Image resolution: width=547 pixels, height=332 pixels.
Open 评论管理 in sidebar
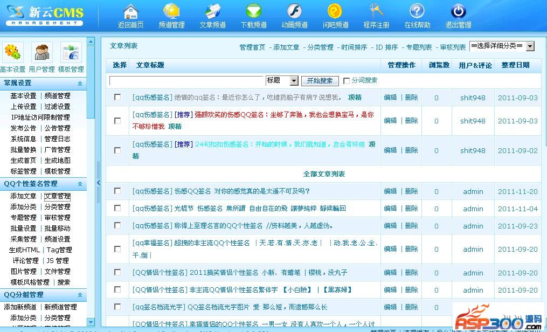(x=25, y=261)
